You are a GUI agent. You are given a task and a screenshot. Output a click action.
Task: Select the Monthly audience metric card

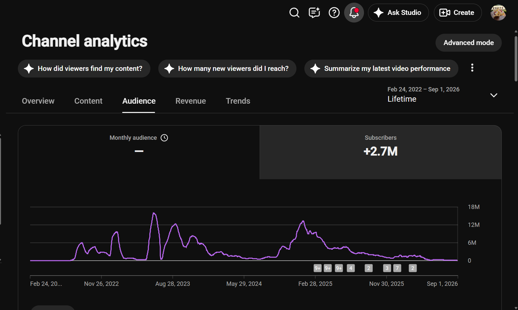point(139,152)
